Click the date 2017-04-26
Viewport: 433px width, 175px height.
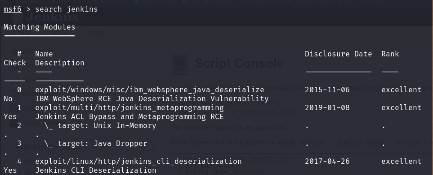(x=327, y=161)
